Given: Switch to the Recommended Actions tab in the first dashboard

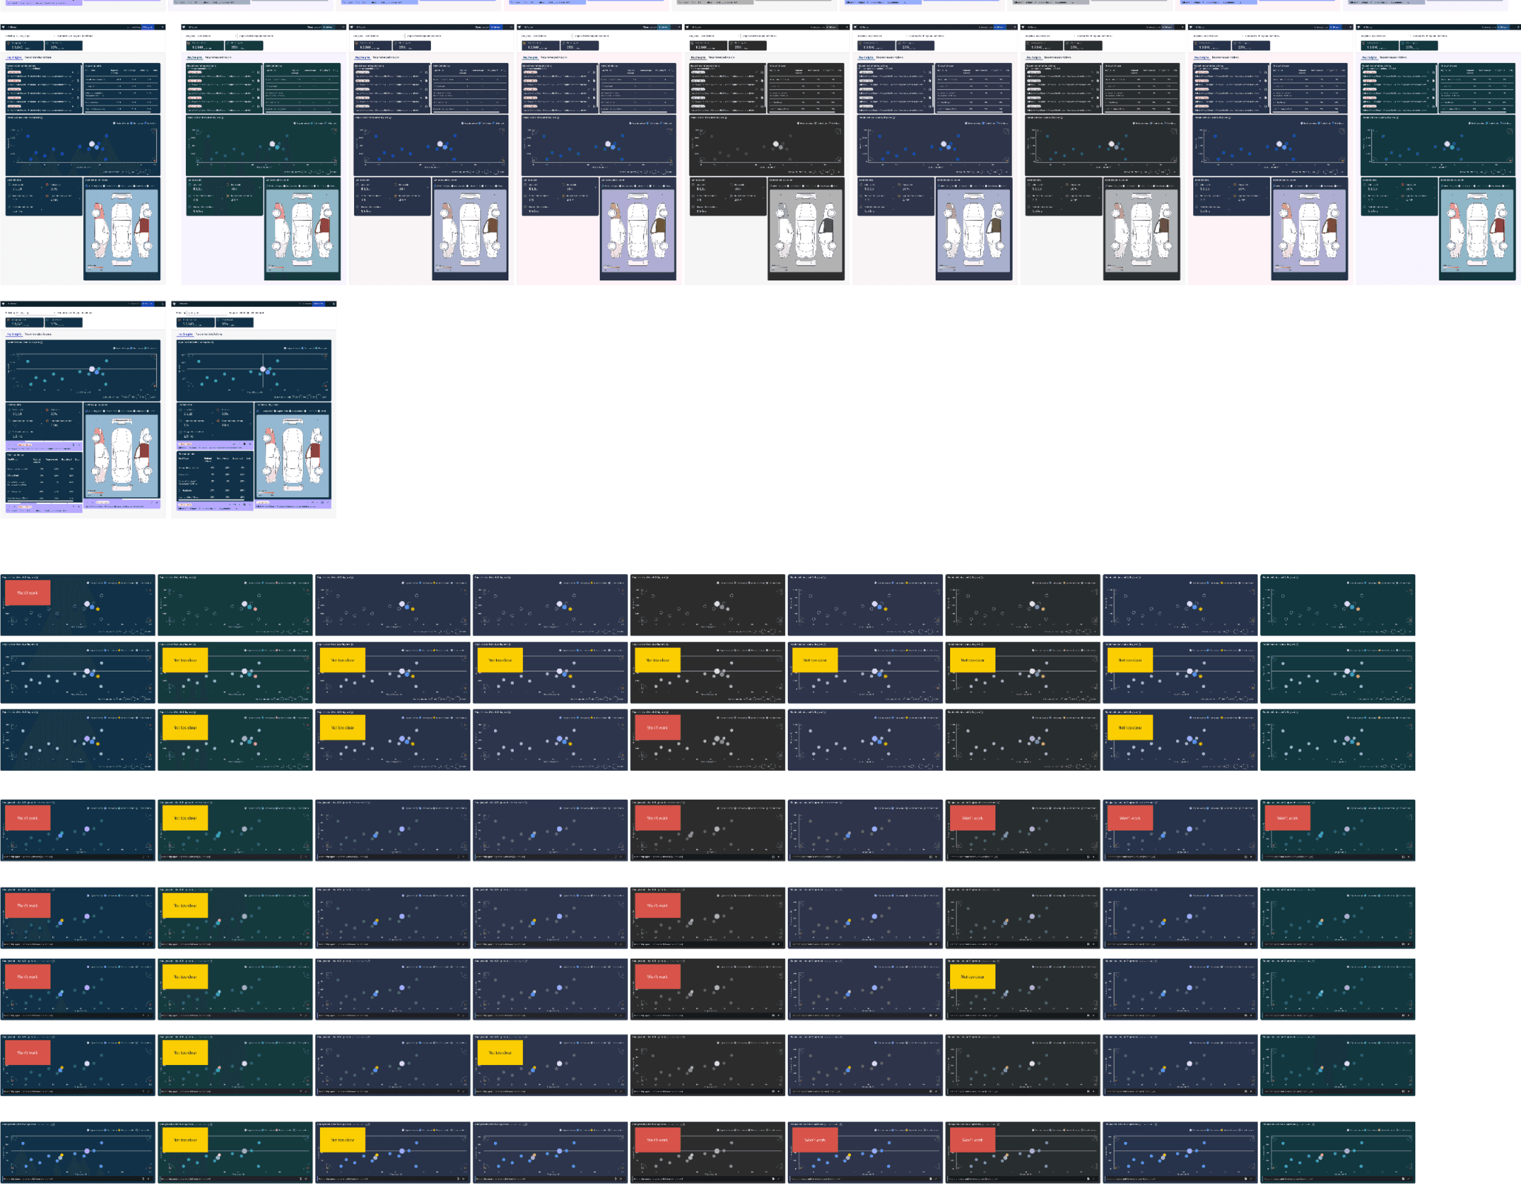Looking at the screenshot, I should tap(37, 57).
